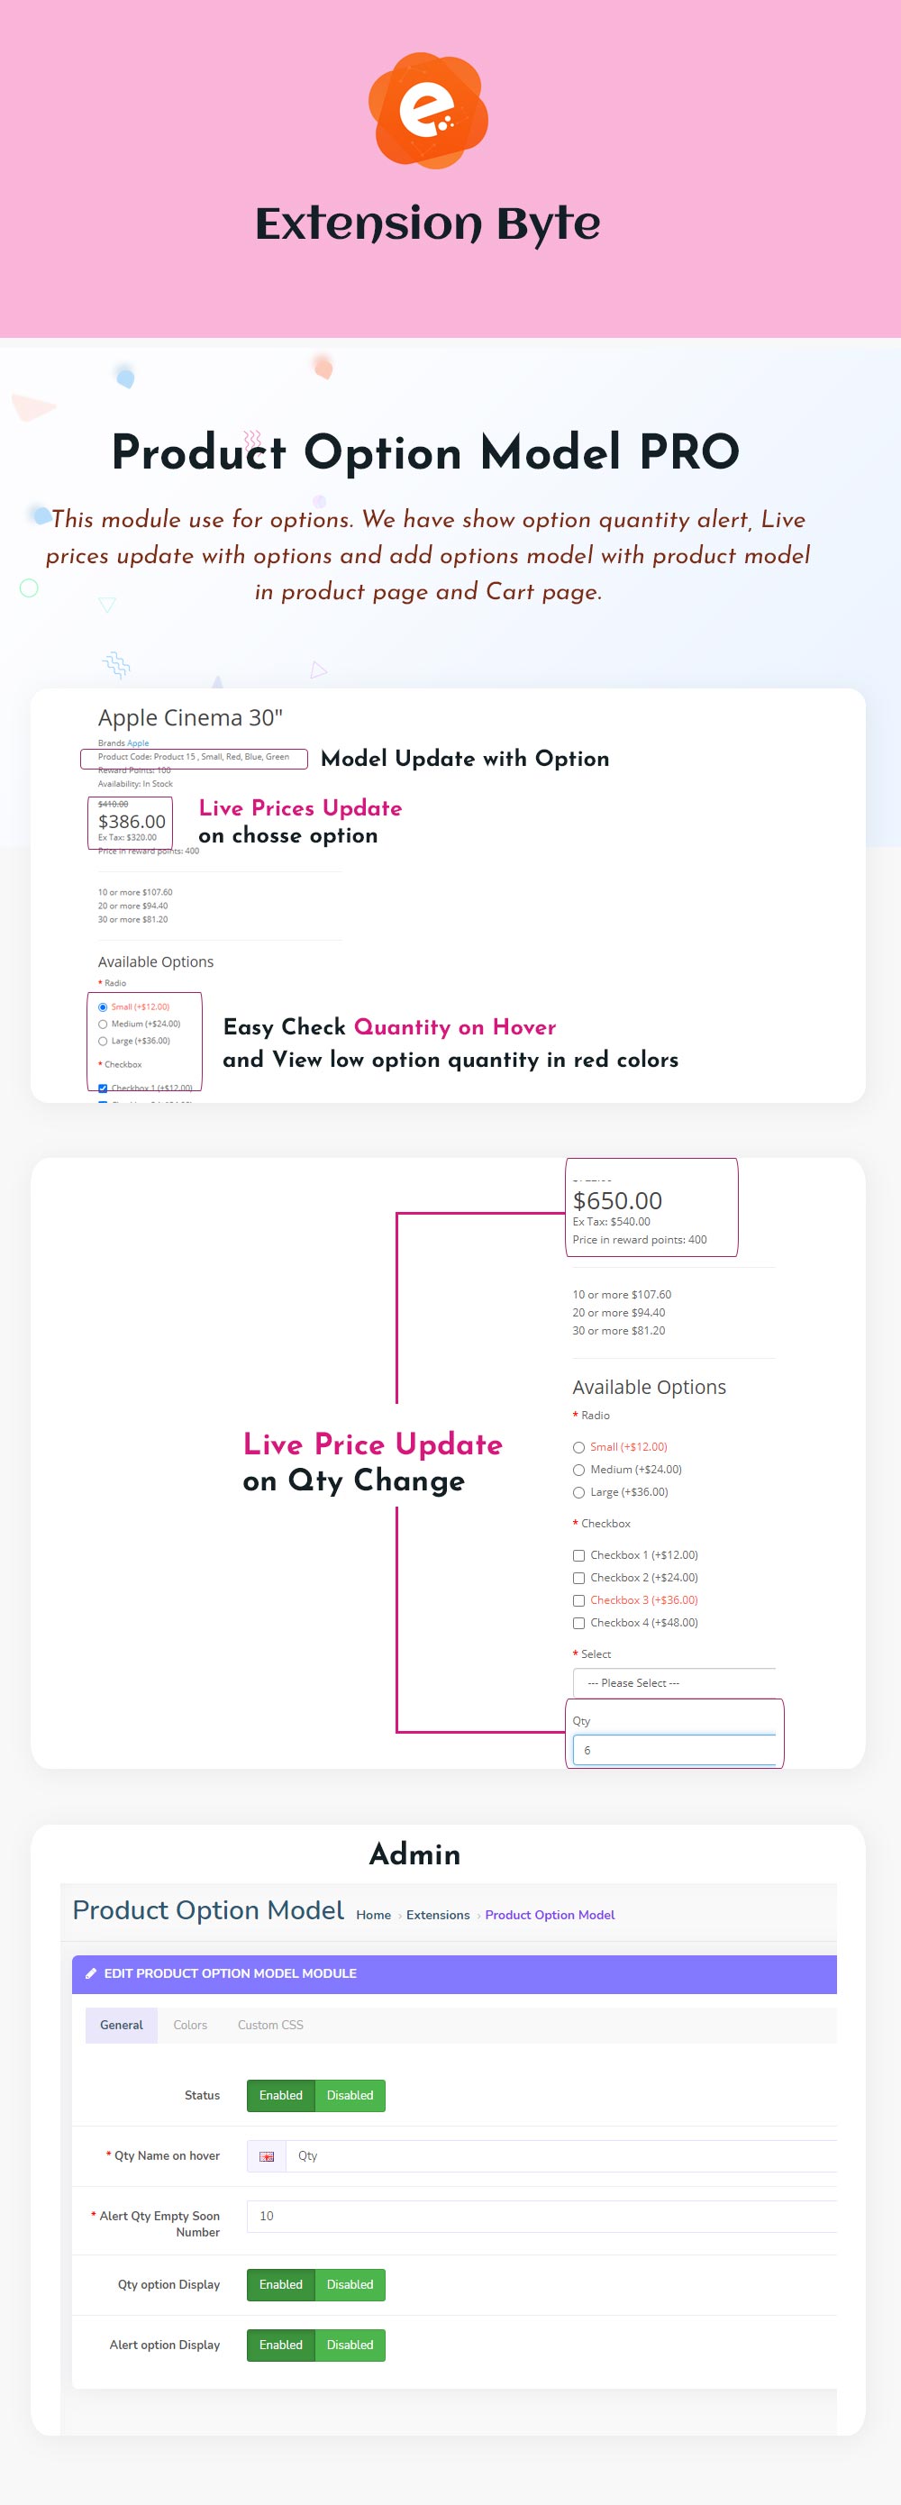
Task: Switch to the Colors tab
Action: 190,2025
